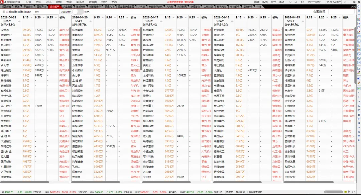Select the 30-minute period in right sidebar
361x195 pixels.
pyautogui.click(x=359, y=106)
